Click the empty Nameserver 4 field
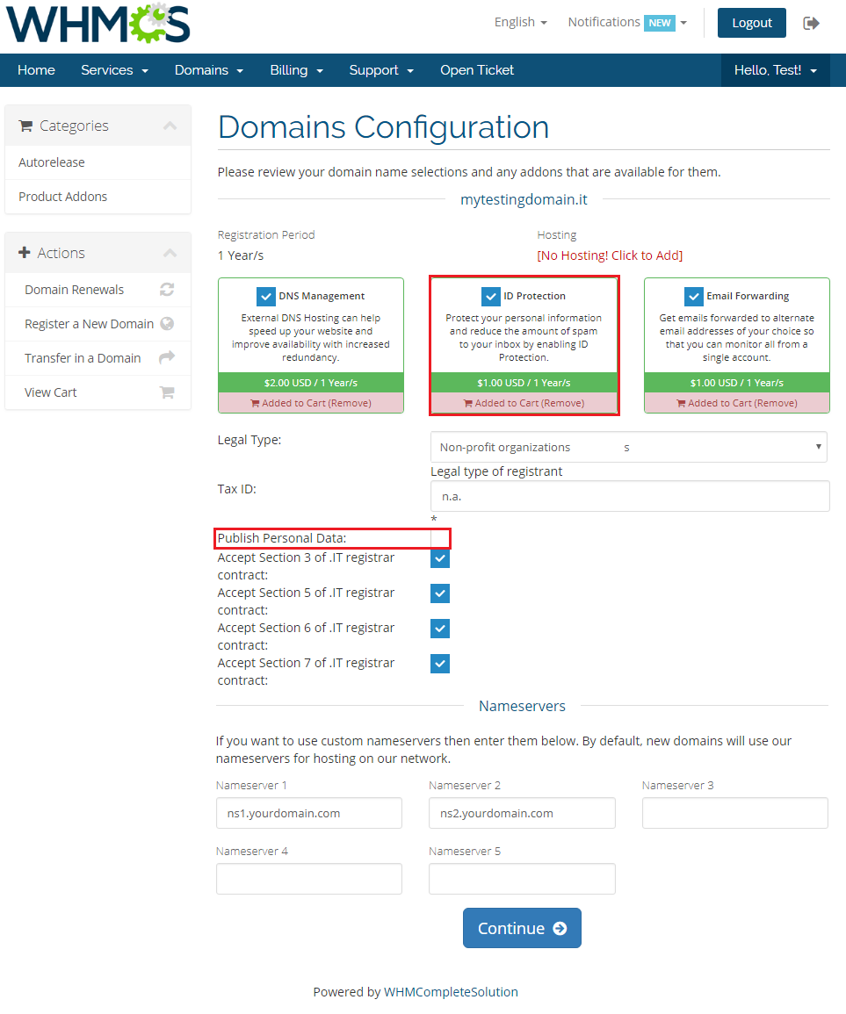The height and width of the screenshot is (1014, 846). pos(308,879)
